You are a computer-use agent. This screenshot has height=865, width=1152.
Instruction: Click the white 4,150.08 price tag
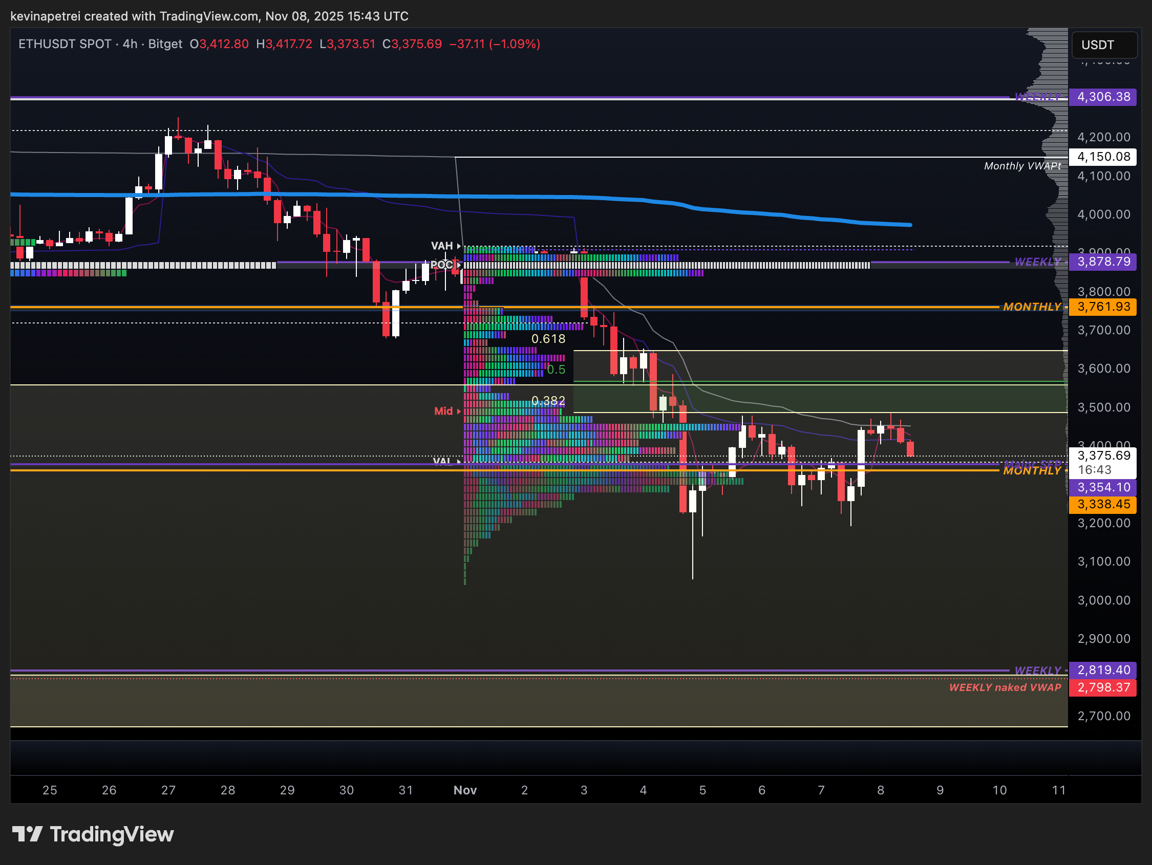click(1102, 157)
